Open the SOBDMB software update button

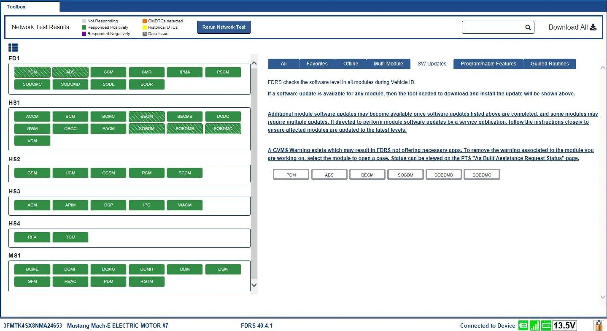(x=444, y=175)
